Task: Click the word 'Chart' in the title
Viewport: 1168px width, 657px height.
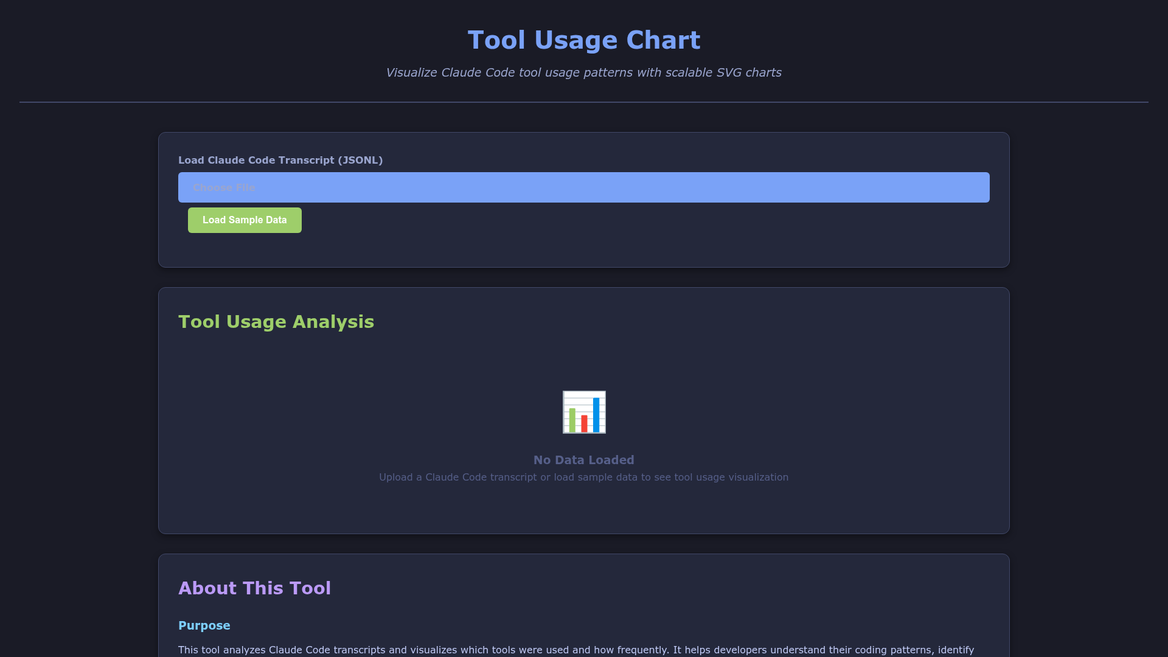Action: (x=663, y=40)
